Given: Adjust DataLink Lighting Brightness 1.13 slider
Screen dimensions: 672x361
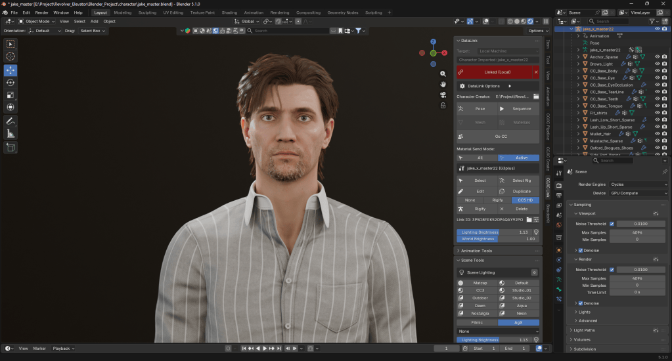Looking at the screenshot, I should point(494,232).
